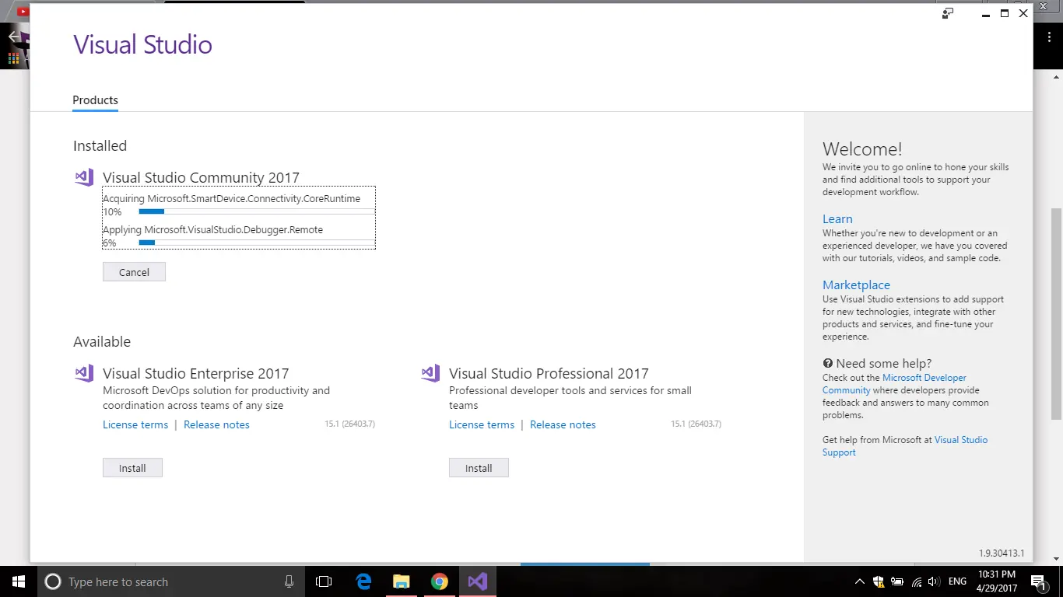
Task: Click the volume speaker tray icon
Action: click(x=933, y=581)
